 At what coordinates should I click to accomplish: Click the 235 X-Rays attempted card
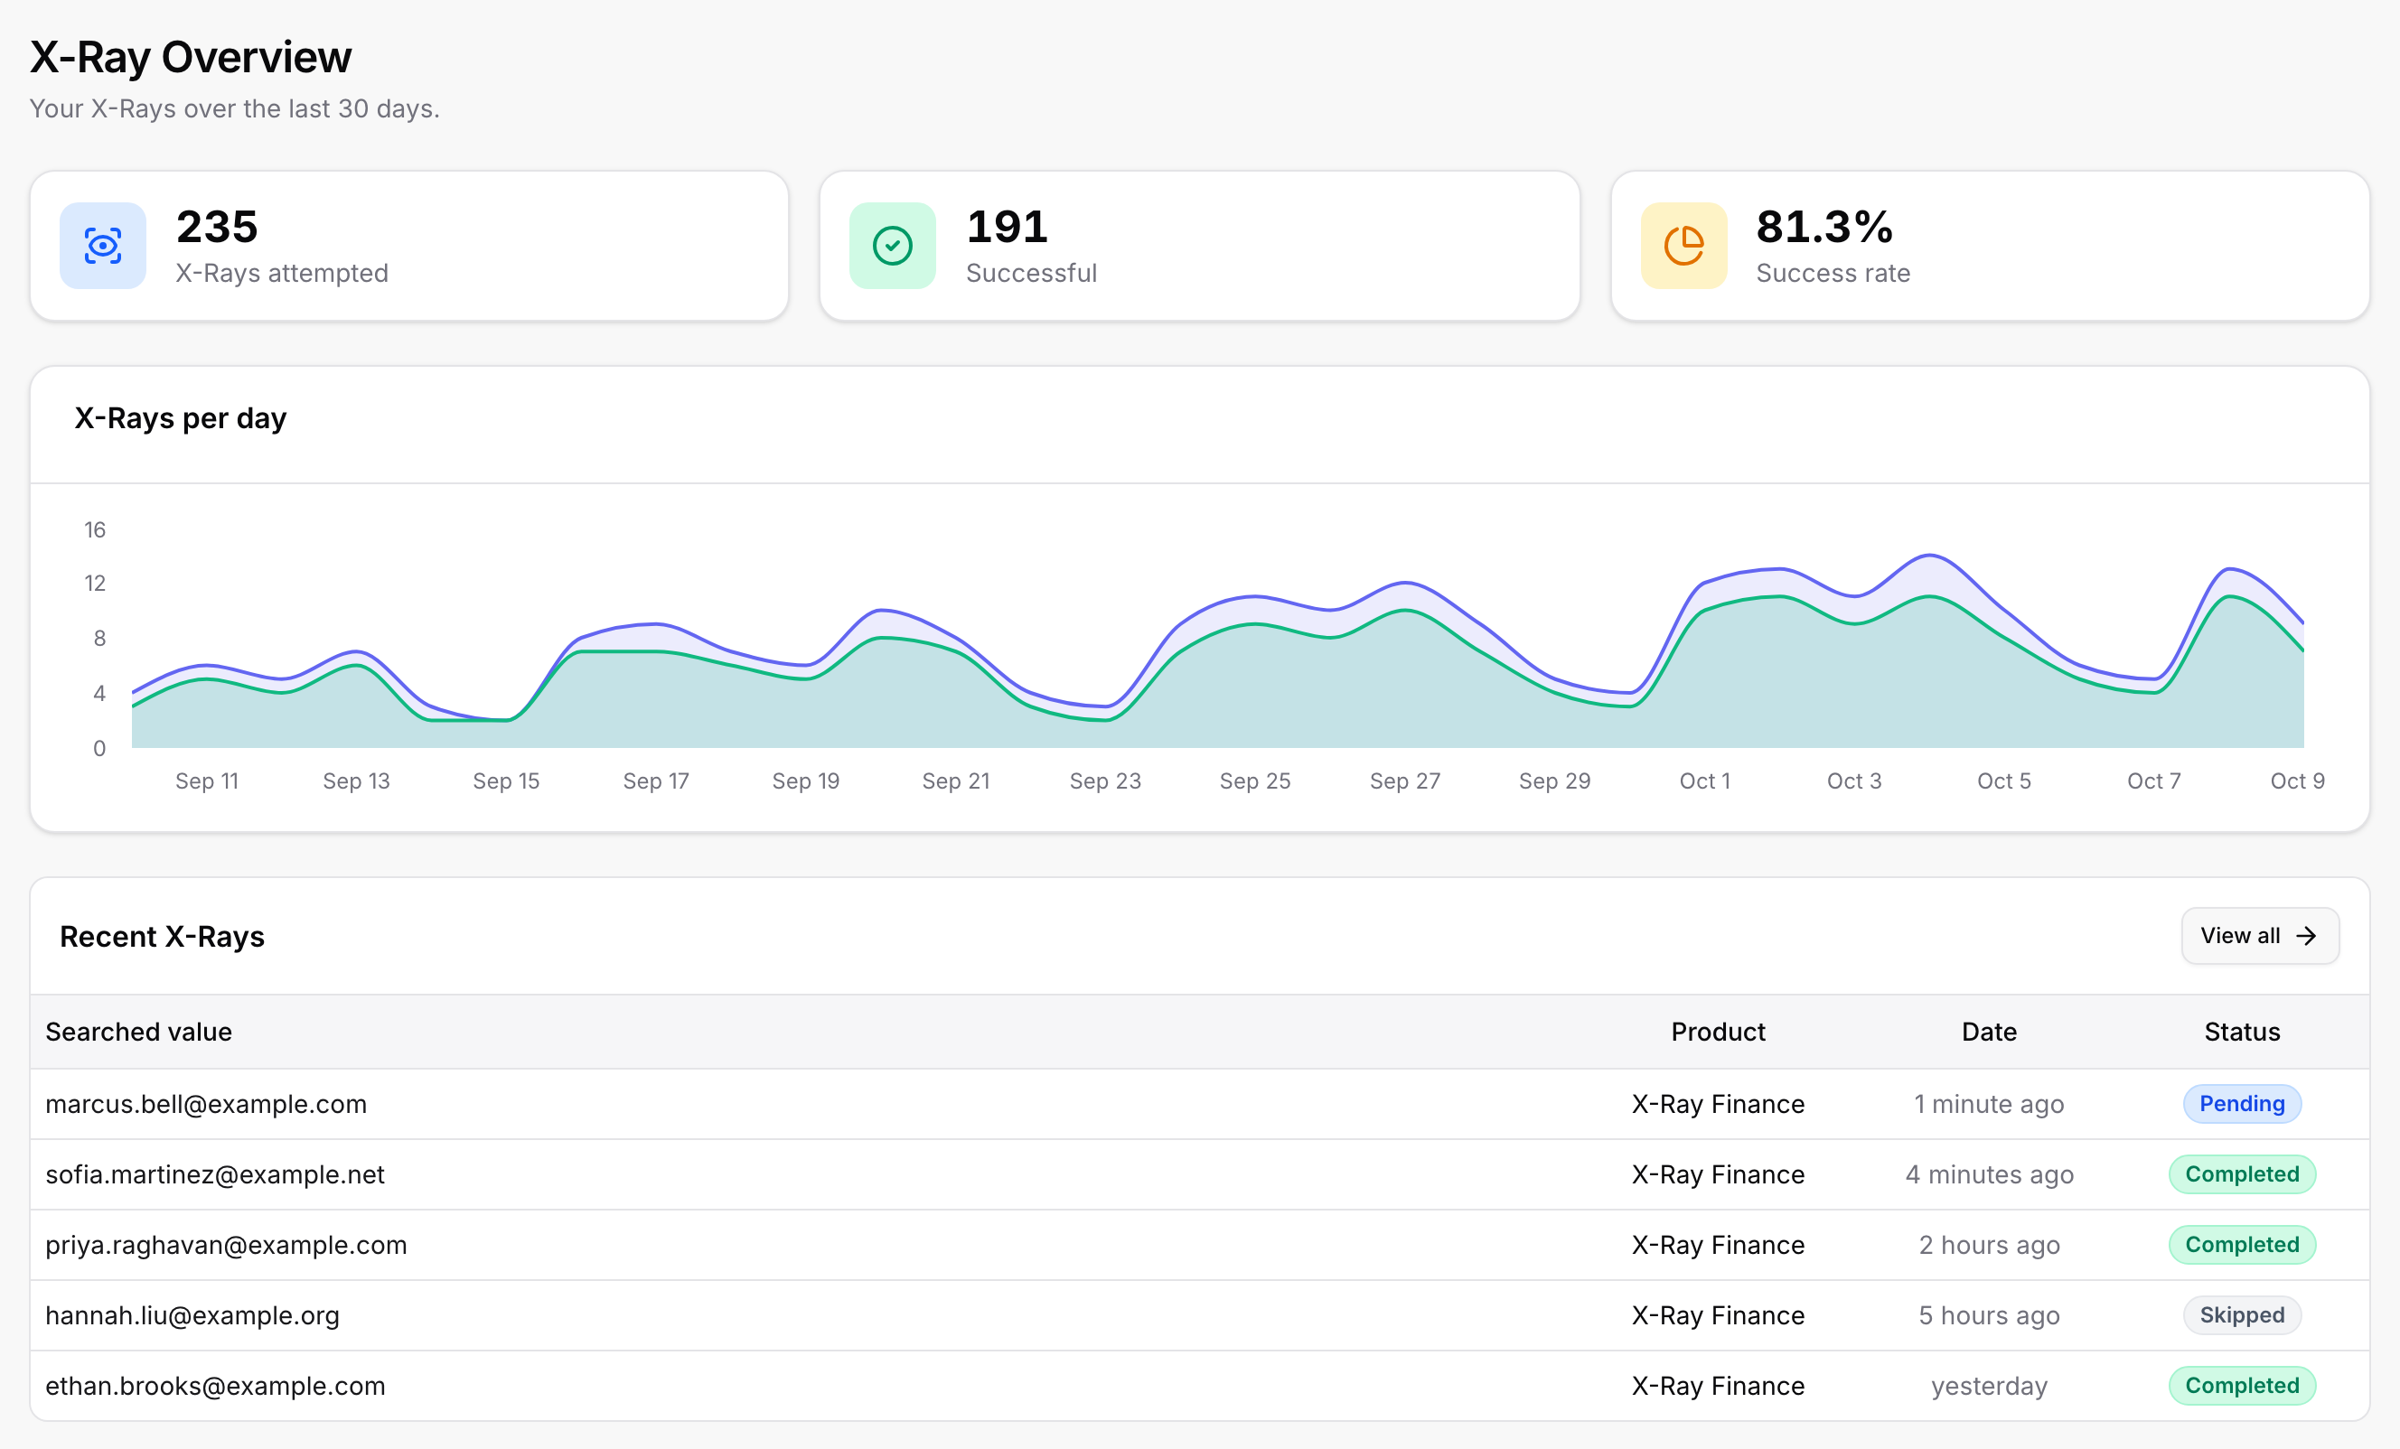point(409,246)
